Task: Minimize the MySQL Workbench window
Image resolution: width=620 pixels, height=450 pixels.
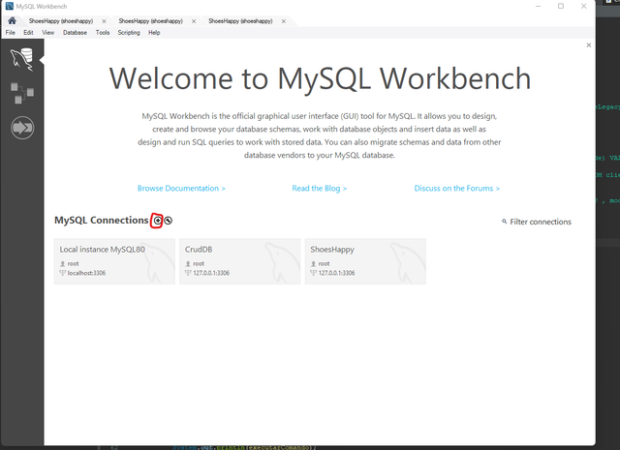Action: (539, 6)
